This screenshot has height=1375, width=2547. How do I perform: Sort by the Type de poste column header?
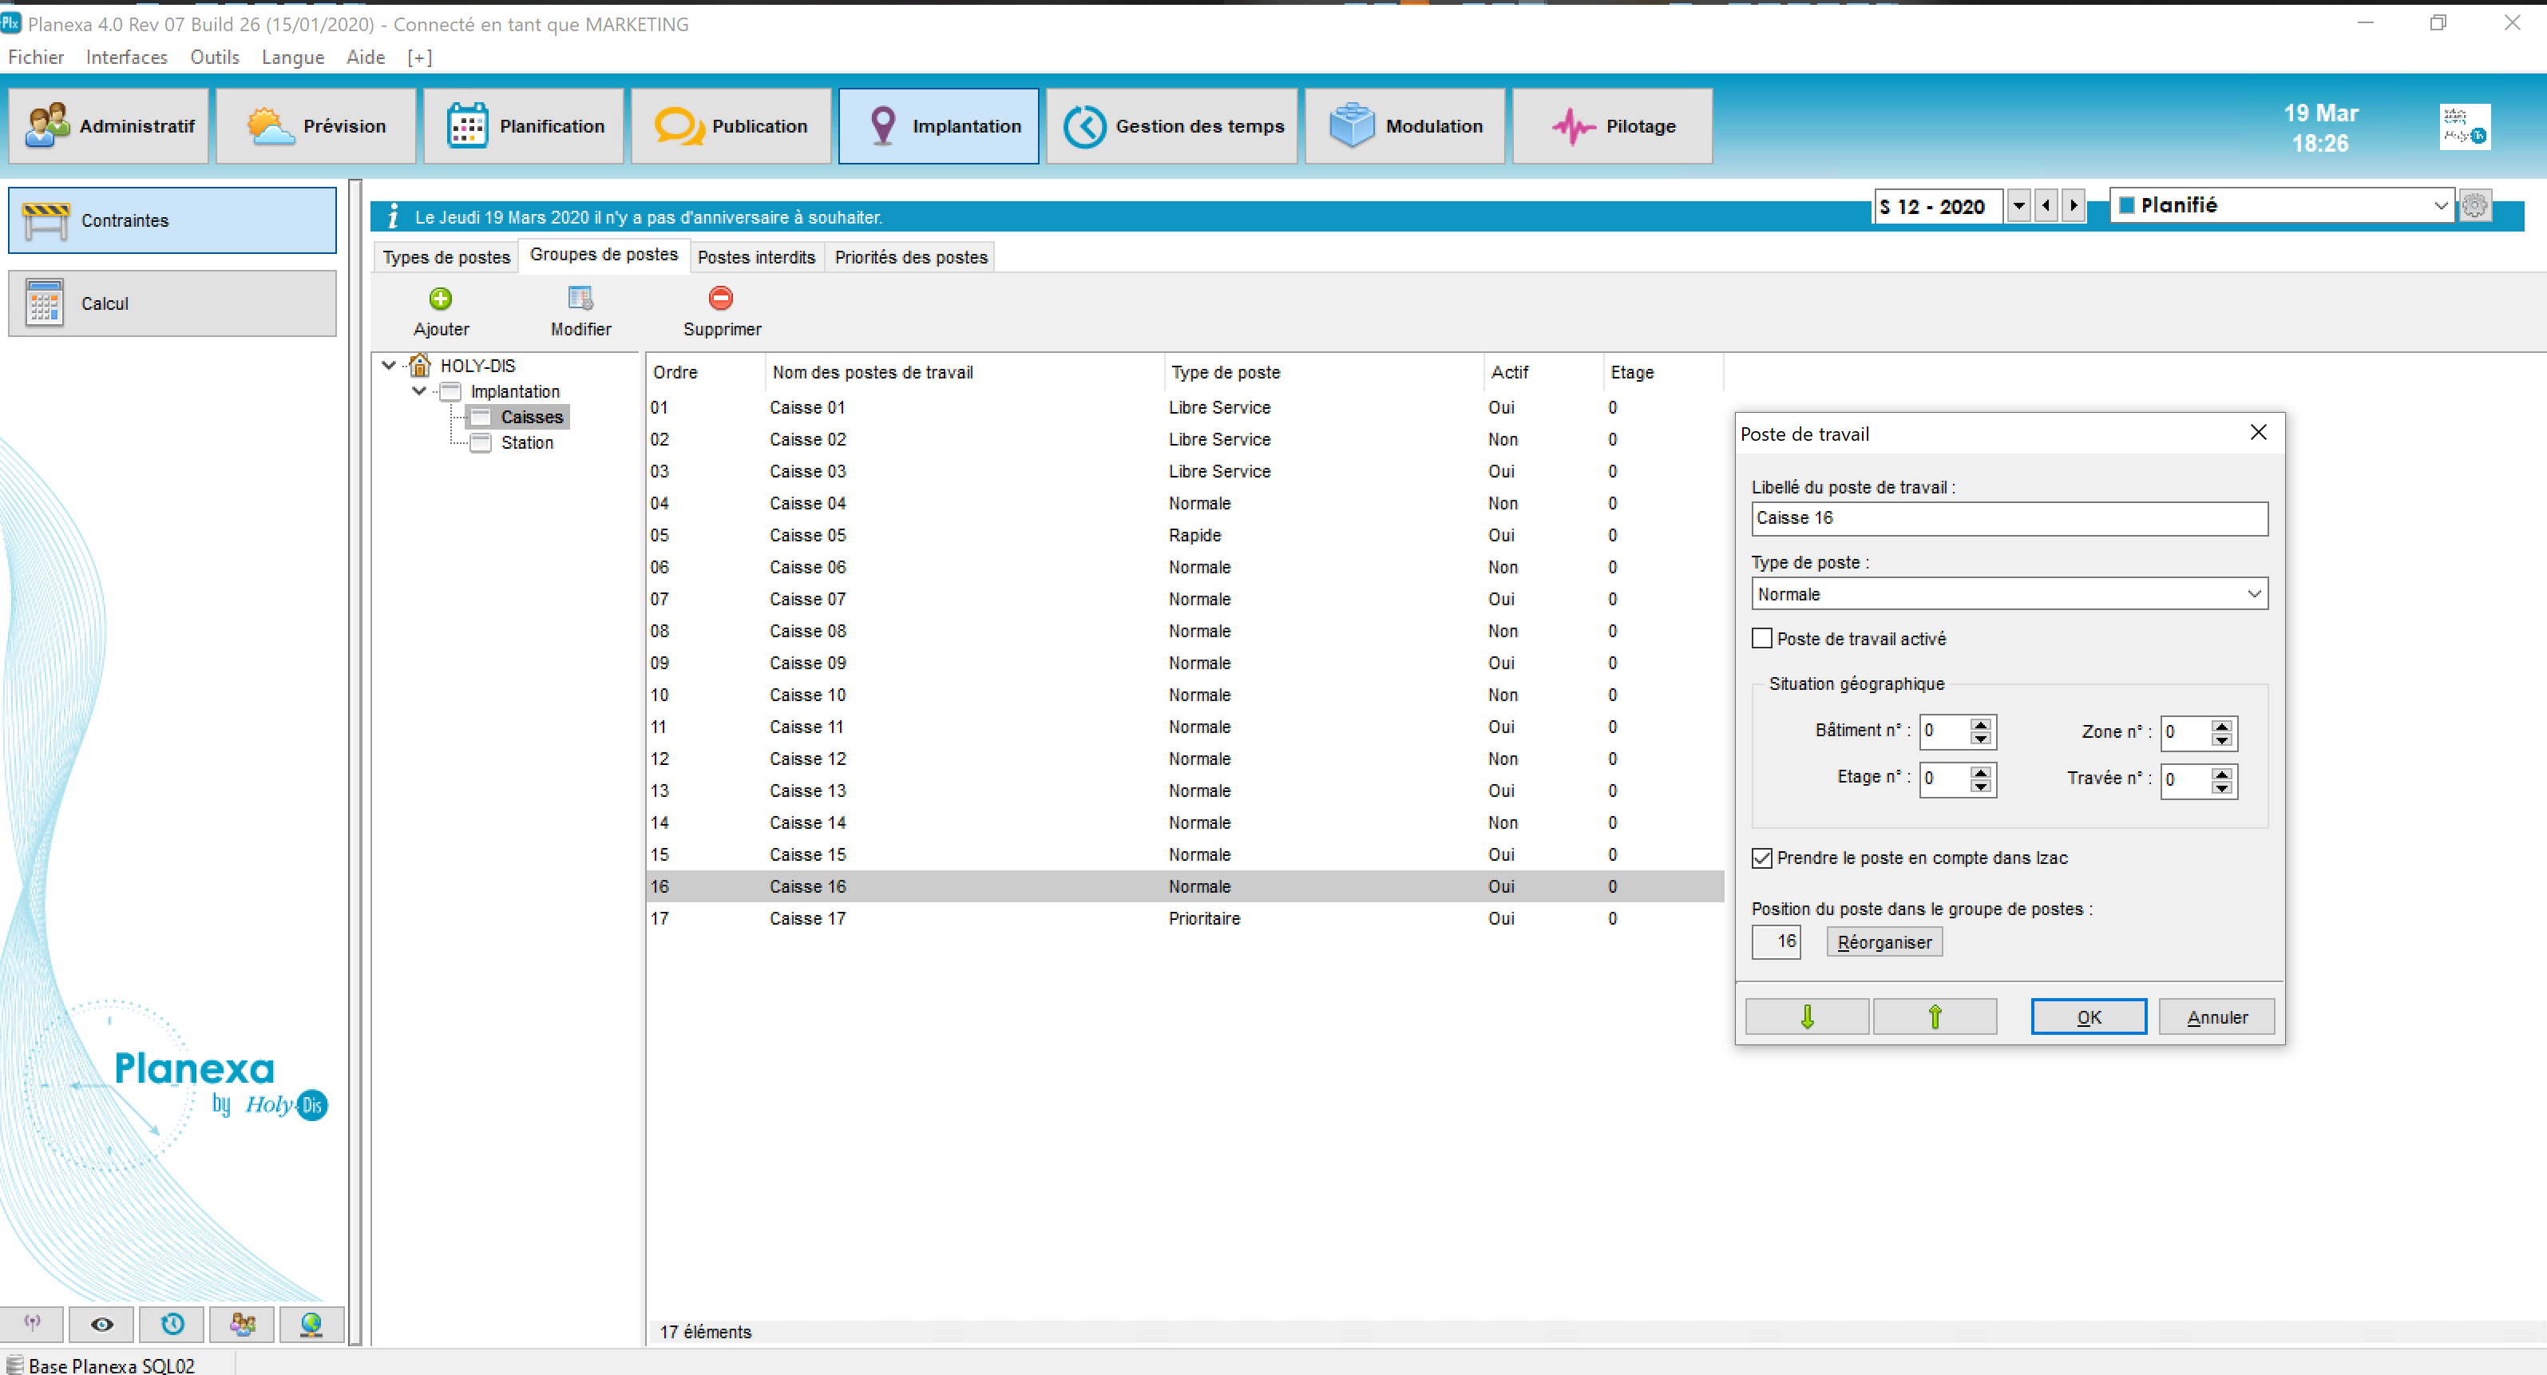click(x=1323, y=371)
